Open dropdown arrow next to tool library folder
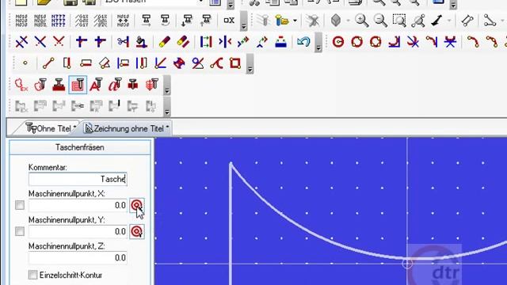The image size is (507, 285). pos(295,21)
